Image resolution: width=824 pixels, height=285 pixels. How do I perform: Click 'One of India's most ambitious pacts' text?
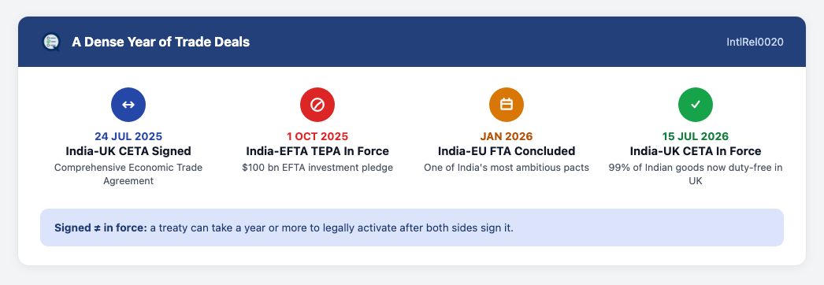tap(507, 168)
